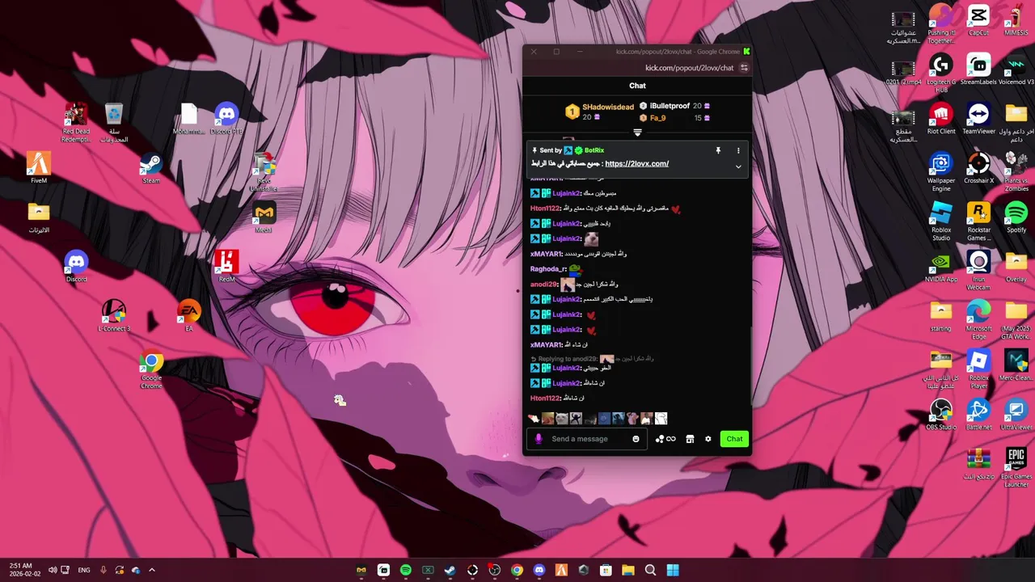Open the EA app desktop icon
Screen dimensions: 1035x582
[188, 317]
